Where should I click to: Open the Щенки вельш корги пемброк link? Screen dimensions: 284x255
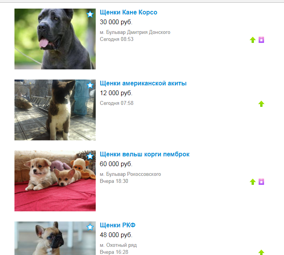tap(145, 154)
